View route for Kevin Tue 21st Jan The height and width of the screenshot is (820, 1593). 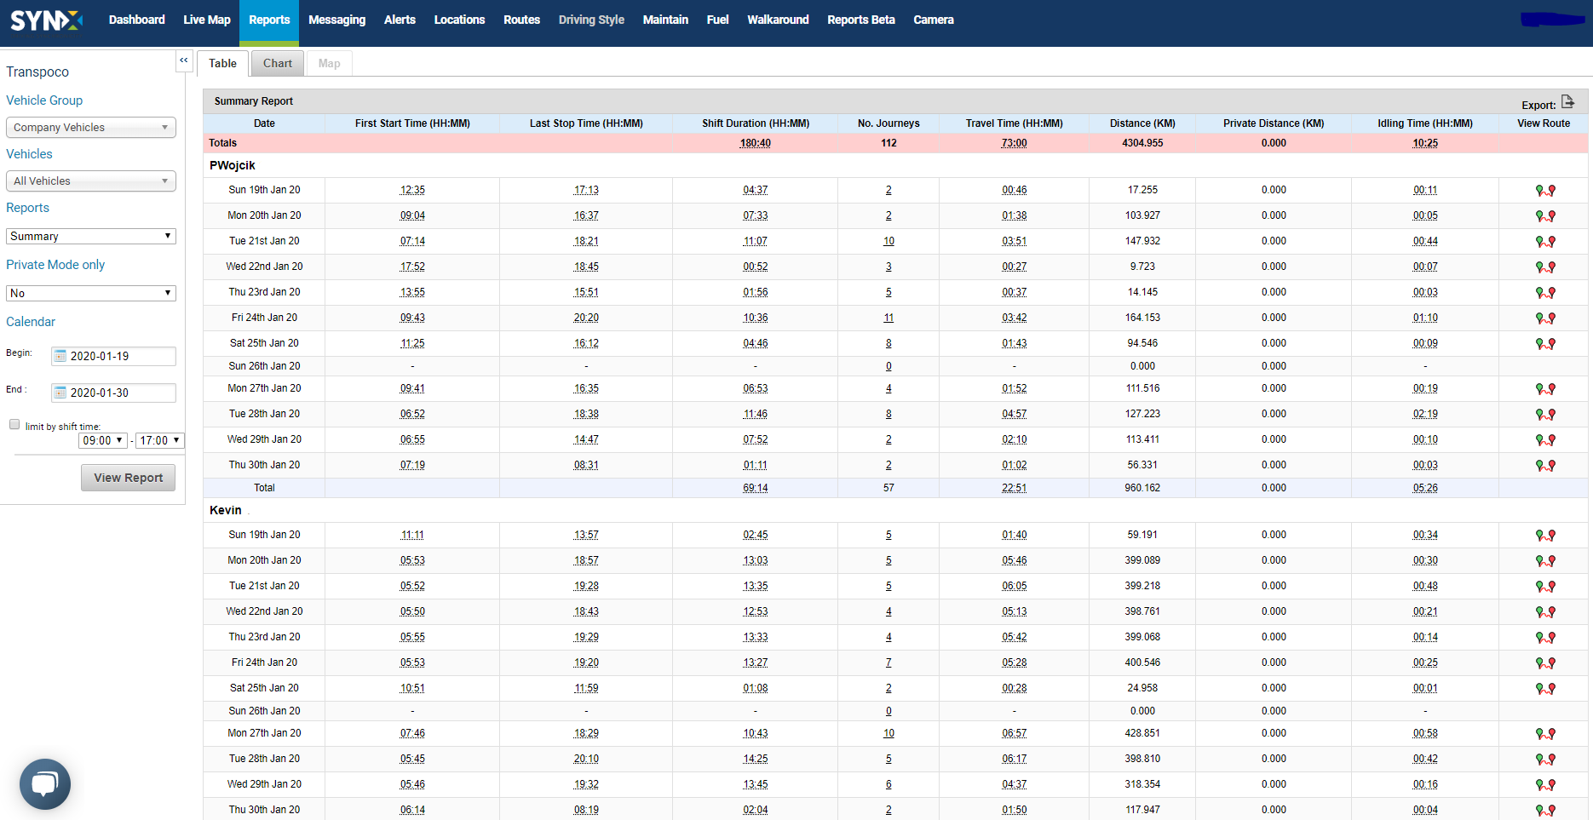[1545, 587]
